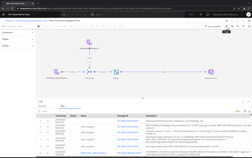This screenshot has height=158, width=252.
Task: Open the hamburger navigation menu
Action: (3, 15)
